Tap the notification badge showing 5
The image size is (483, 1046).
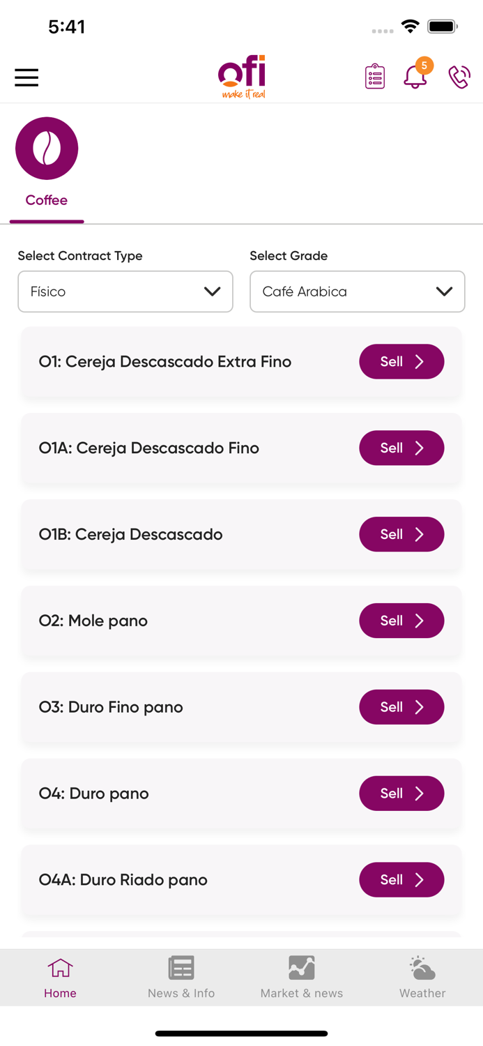click(424, 66)
